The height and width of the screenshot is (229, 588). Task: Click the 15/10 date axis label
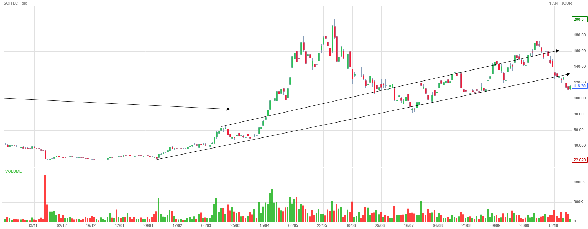pos(553,225)
